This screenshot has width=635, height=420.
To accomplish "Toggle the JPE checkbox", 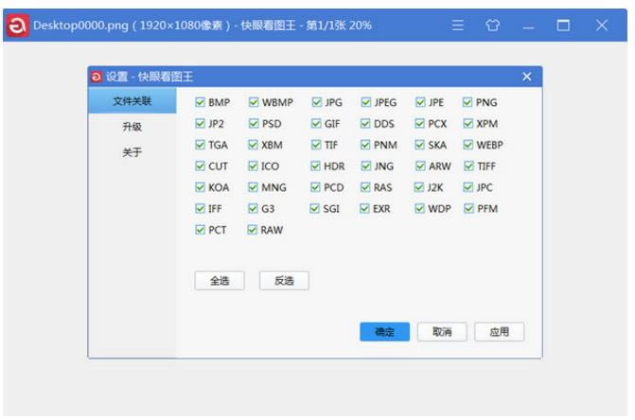I will (x=420, y=102).
